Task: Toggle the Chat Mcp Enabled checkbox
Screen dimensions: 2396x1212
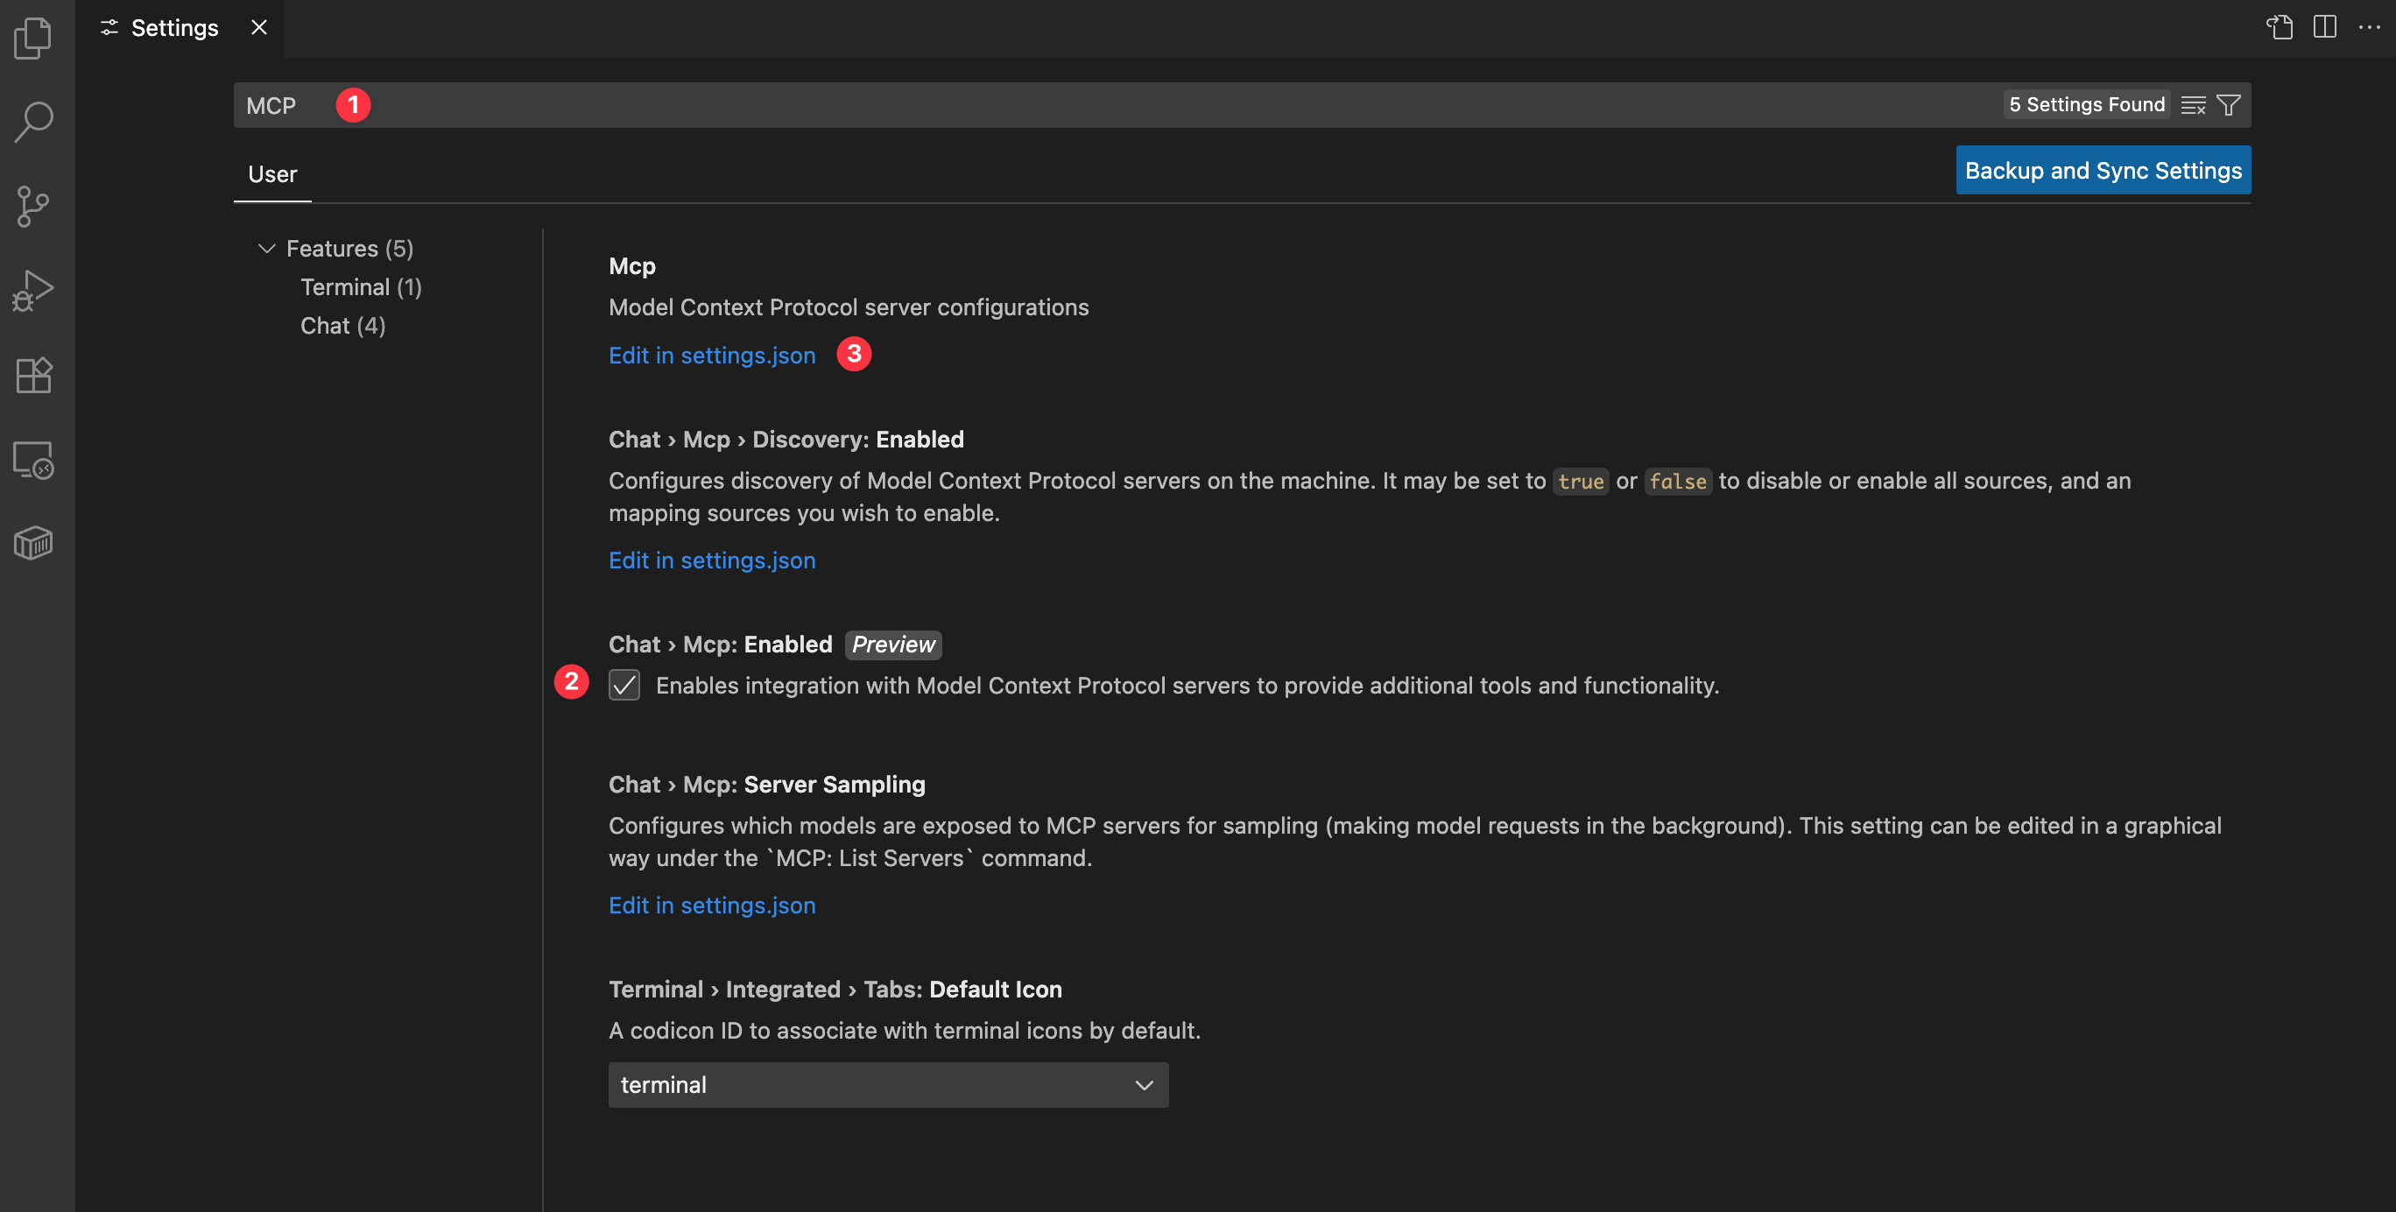Action: click(x=624, y=686)
